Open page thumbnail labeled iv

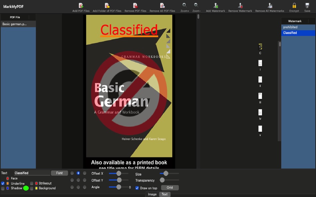tap(260, 112)
